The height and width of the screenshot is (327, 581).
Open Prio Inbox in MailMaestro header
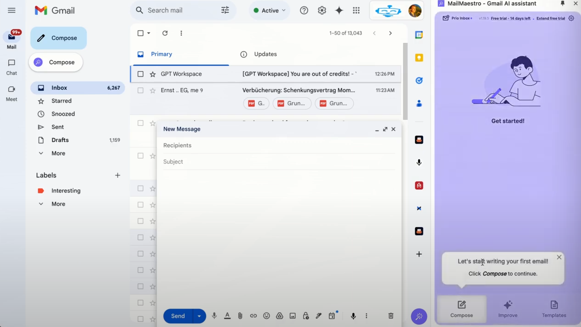(457, 18)
